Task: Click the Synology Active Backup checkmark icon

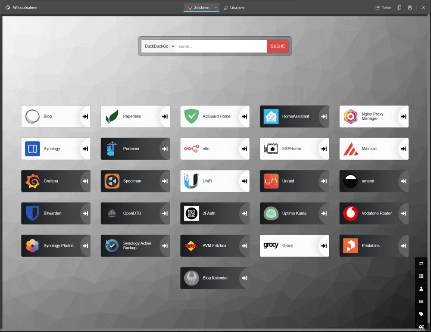Action: point(112,245)
